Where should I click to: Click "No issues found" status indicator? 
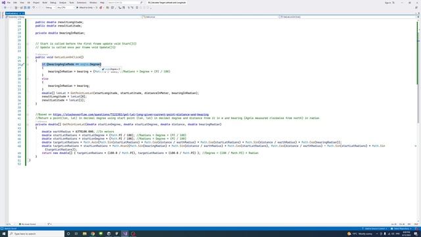click(27, 224)
